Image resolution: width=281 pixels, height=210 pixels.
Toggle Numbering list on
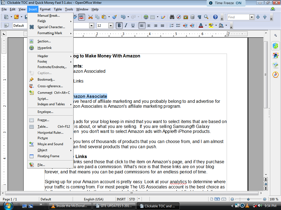click(x=172, y=25)
